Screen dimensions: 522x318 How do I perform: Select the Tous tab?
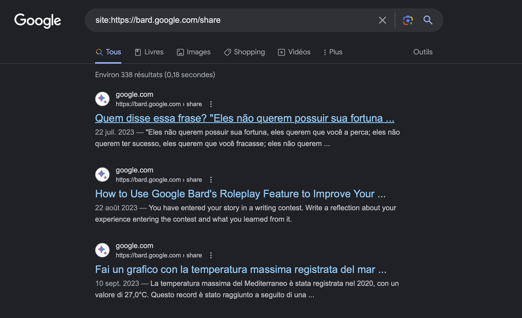(108, 52)
